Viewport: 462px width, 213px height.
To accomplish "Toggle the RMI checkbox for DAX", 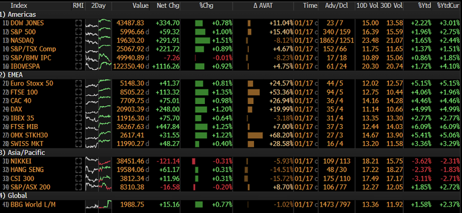I will point(78,109).
